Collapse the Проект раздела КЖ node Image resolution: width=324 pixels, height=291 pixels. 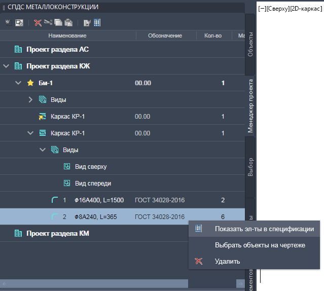click(x=6, y=66)
